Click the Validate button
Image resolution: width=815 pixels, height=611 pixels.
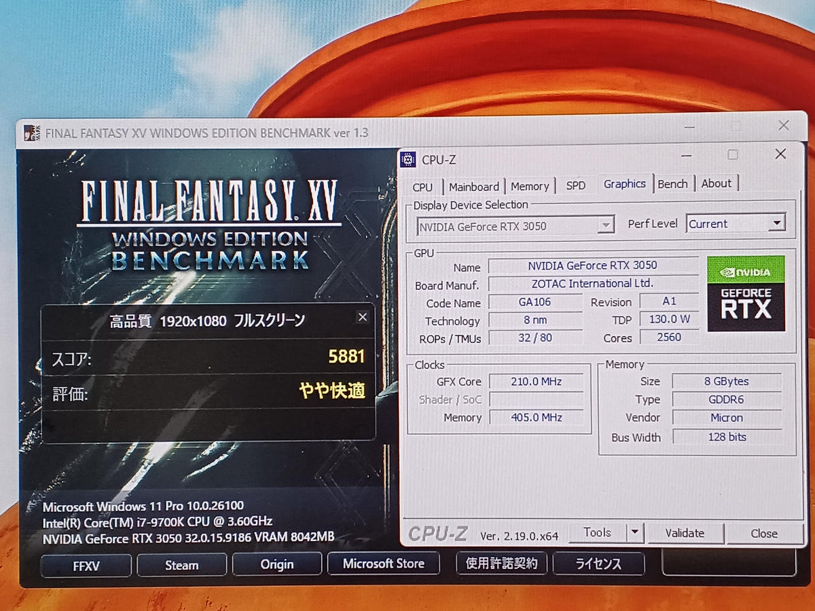685,533
